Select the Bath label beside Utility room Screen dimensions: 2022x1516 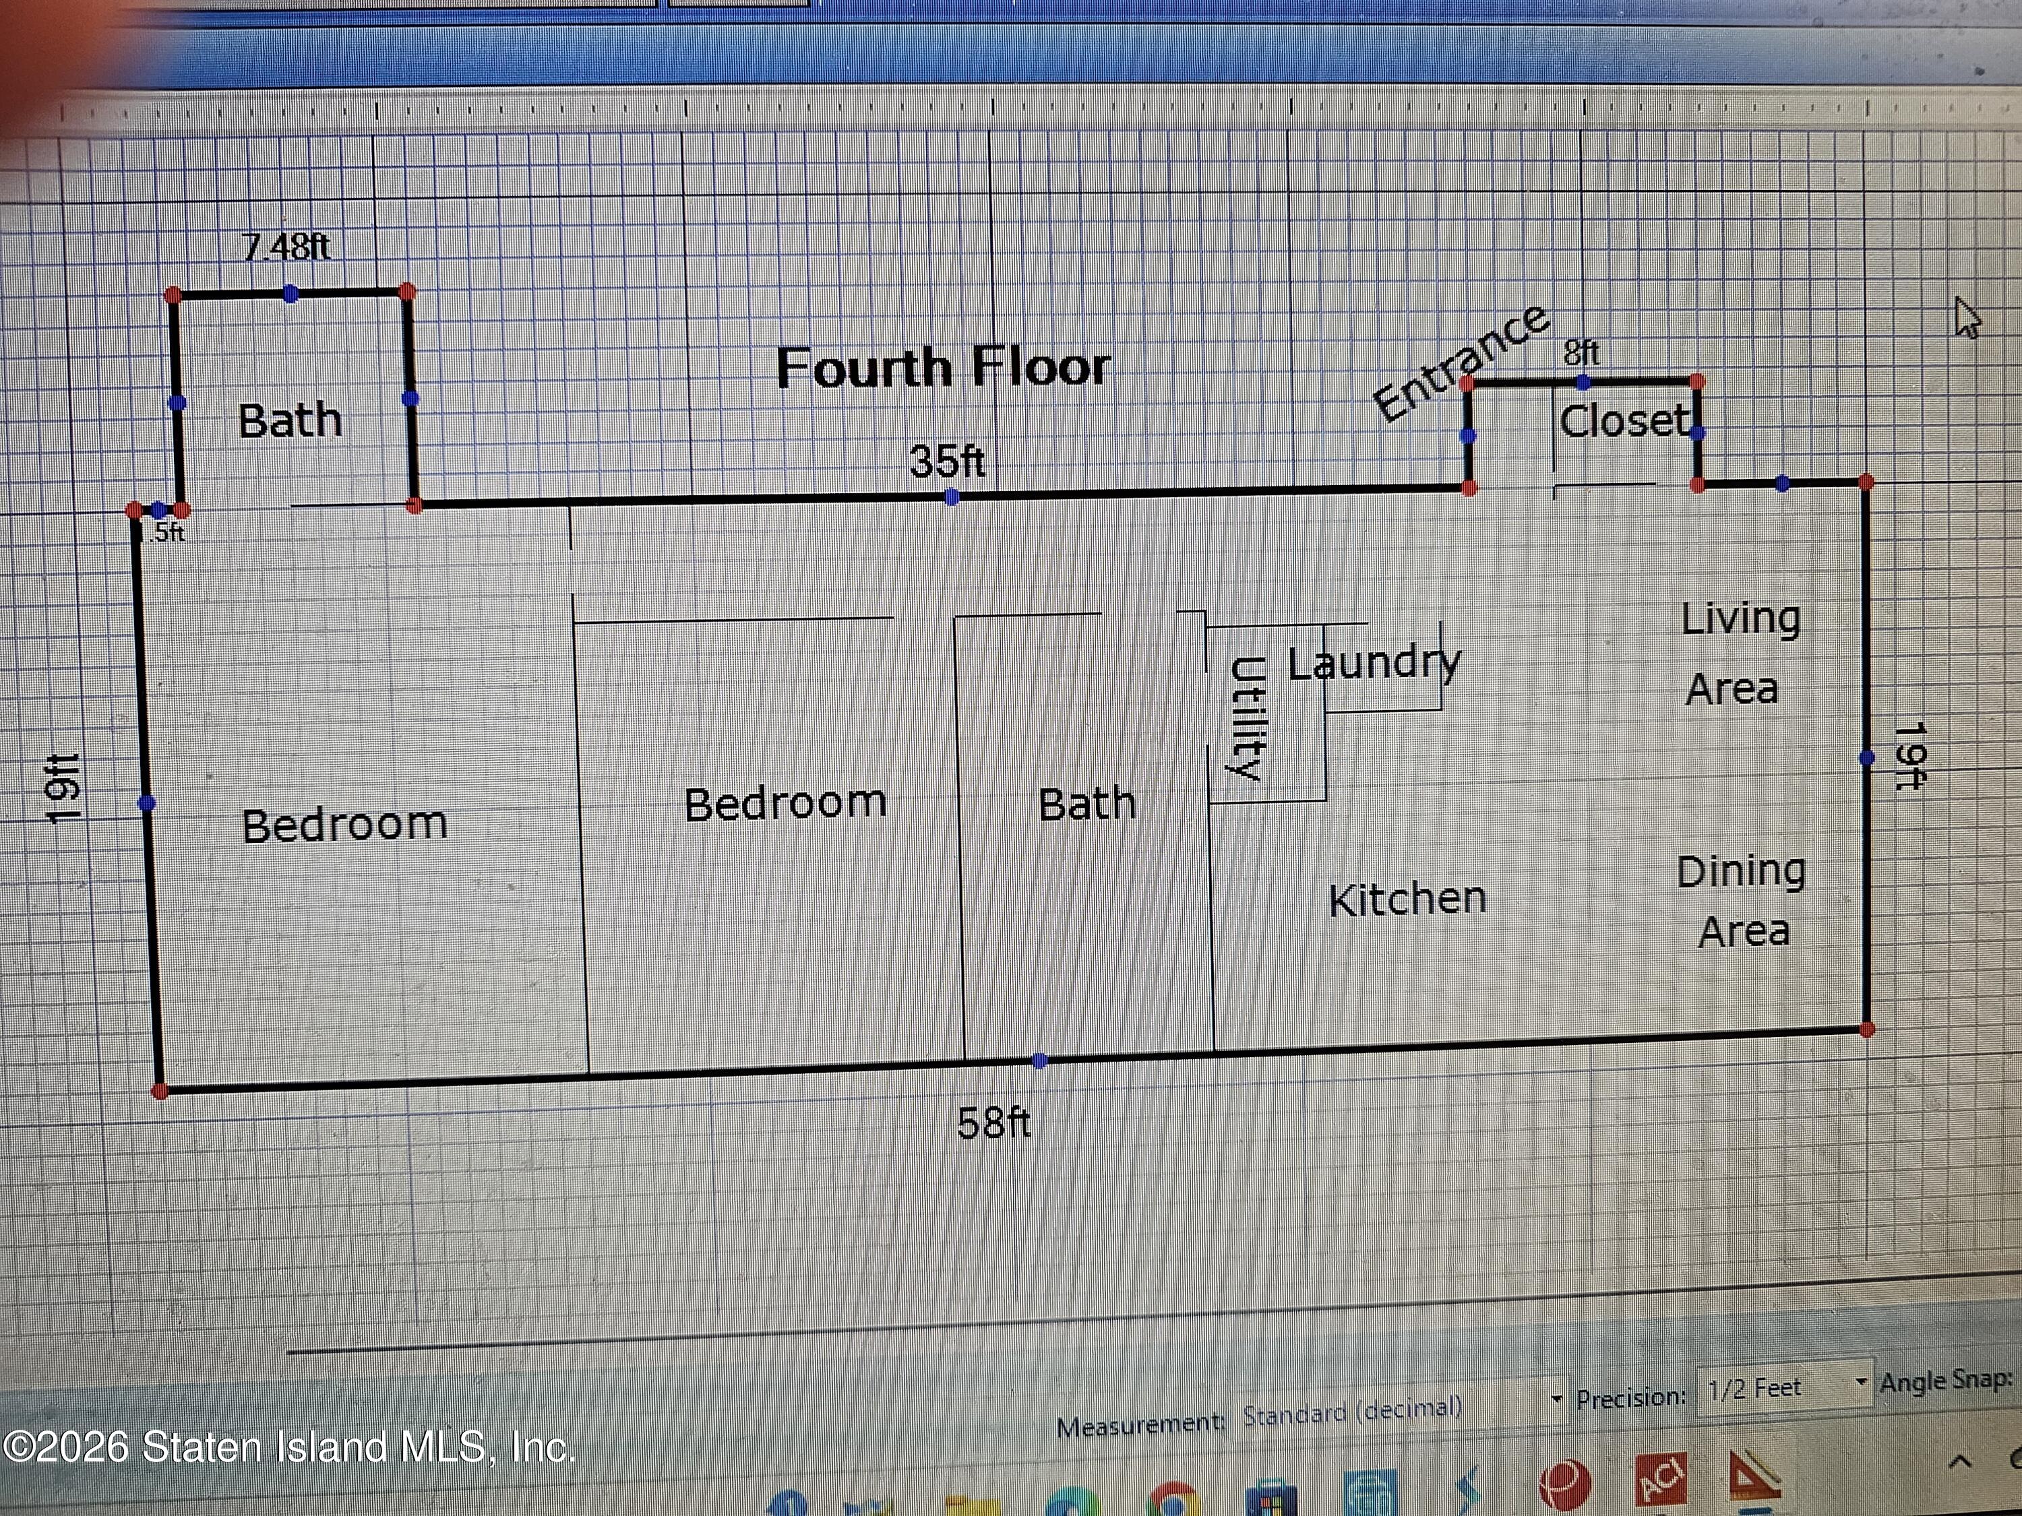pos(1087,804)
